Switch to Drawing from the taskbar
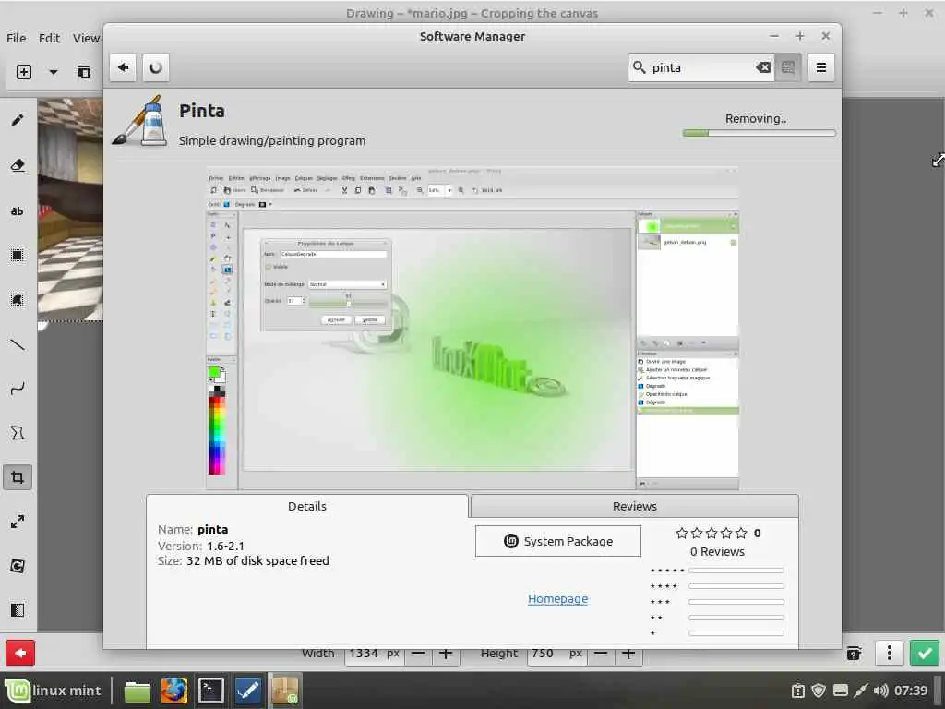The image size is (945, 709). (x=247, y=691)
